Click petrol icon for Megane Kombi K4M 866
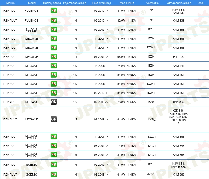 [53, 136]
